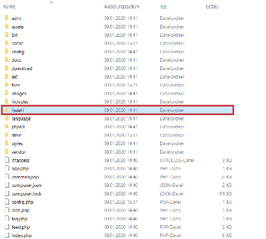Screen dimensions: 266x239
Task: Click the bin folder icon
Action: [x=7, y=34]
